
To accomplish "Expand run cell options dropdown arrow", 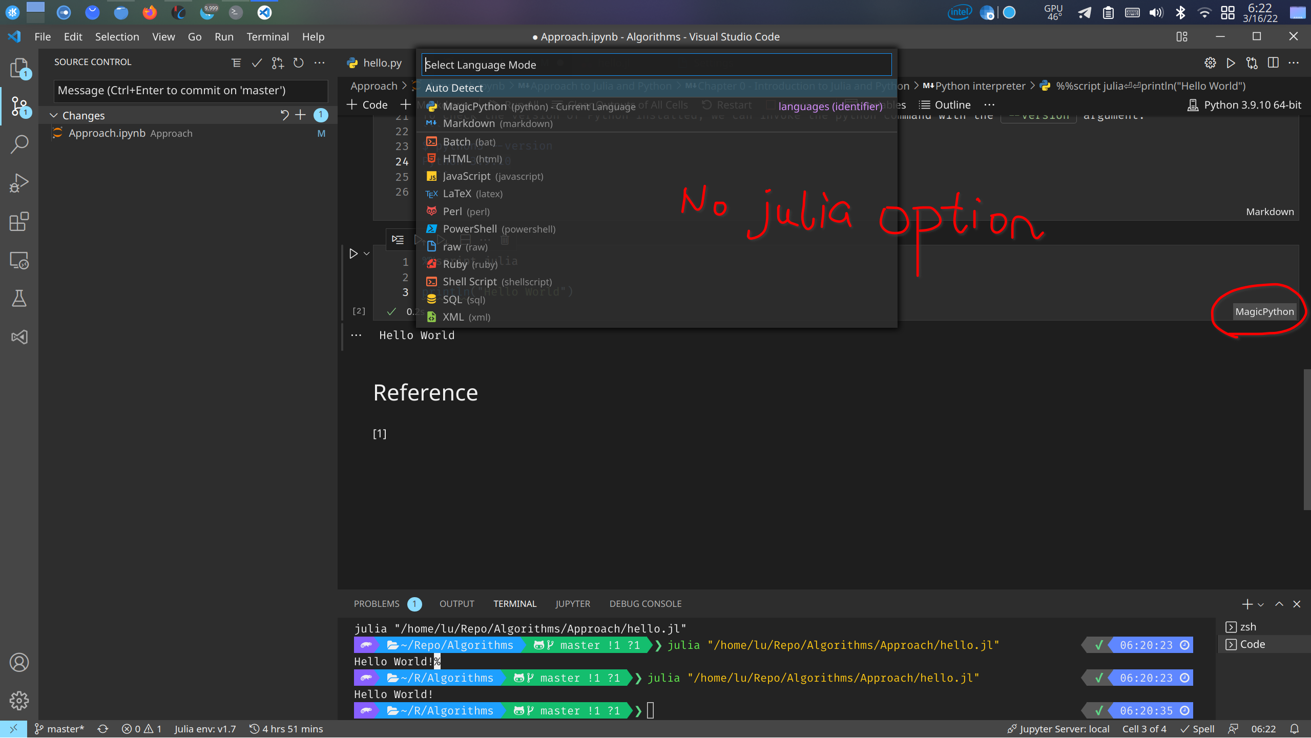I will coord(367,254).
